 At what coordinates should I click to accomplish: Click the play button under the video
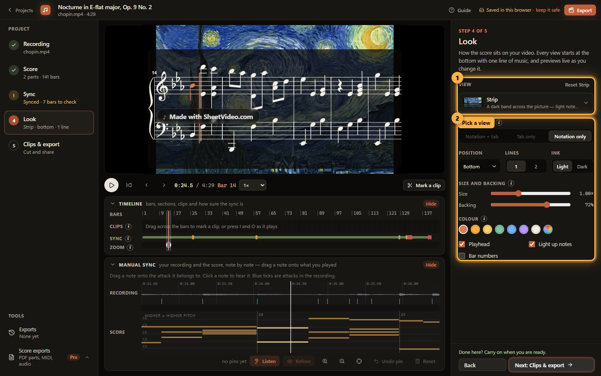point(111,185)
